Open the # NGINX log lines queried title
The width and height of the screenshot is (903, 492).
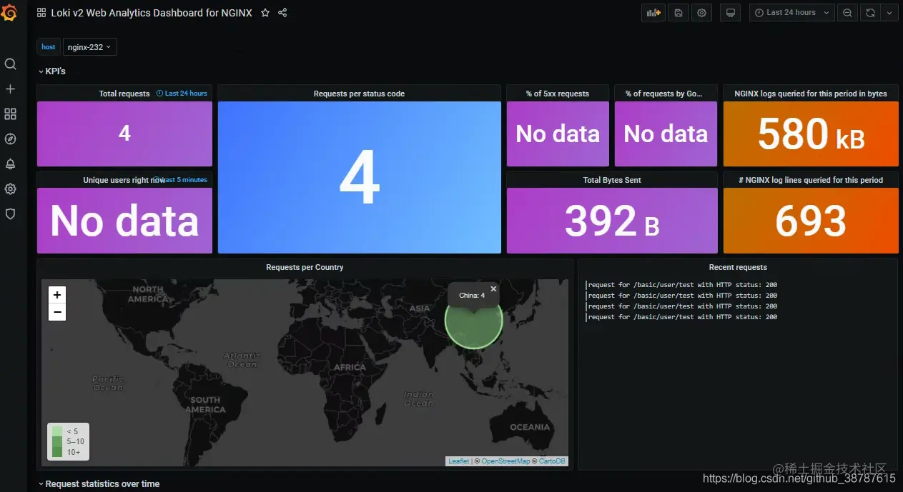(811, 180)
